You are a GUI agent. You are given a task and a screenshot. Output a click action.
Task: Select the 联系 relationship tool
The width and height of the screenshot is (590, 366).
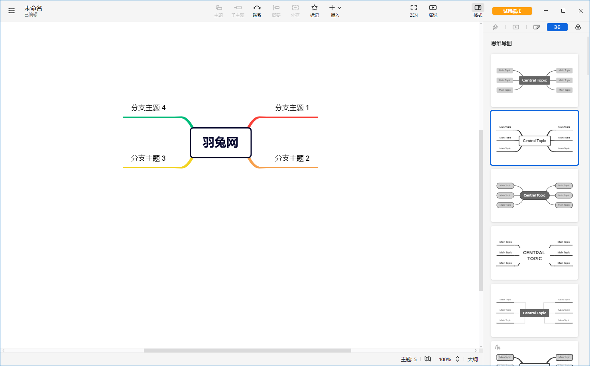click(x=257, y=11)
